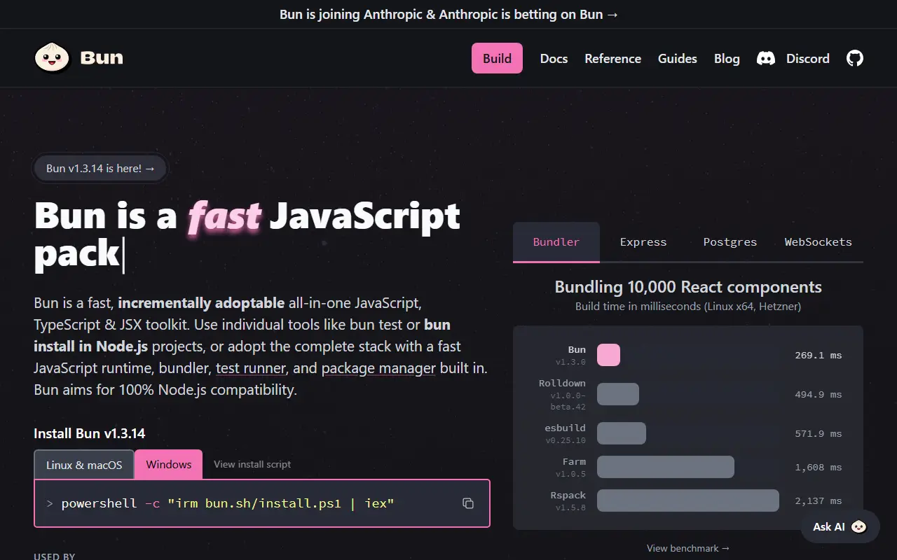Switch to the Express benchmark tab

coord(643,242)
